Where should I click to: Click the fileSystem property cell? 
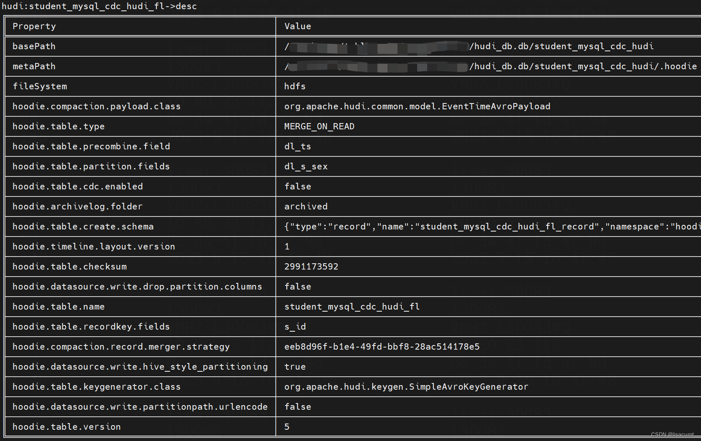pos(40,86)
